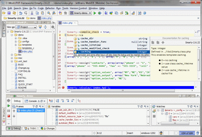
Task: Click the Autoscroll to Source icon
Action: point(40,27)
